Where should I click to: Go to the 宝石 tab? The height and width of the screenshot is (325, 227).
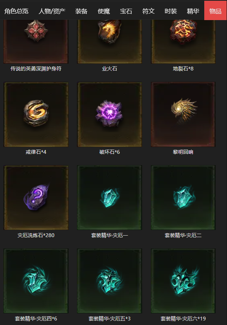pyautogui.click(x=126, y=11)
